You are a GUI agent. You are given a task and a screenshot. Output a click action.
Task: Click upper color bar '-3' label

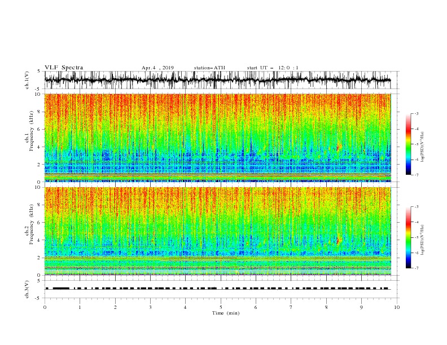coord(416,113)
